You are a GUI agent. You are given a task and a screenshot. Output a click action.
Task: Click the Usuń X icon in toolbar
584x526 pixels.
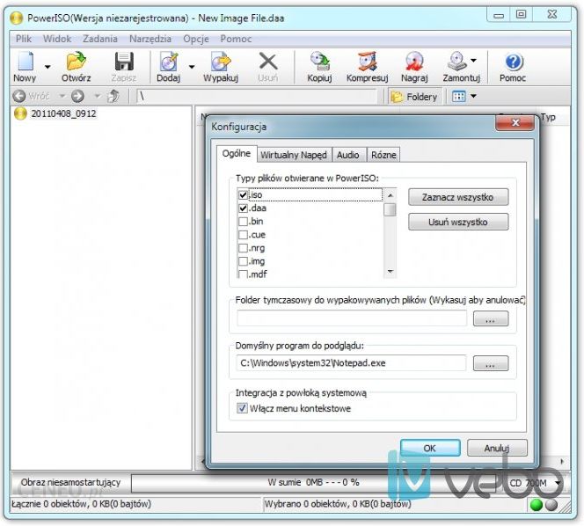pyautogui.click(x=267, y=62)
